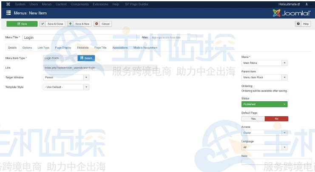Open the Help menu in the top bar

pyautogui.click(x=116, y=4)
